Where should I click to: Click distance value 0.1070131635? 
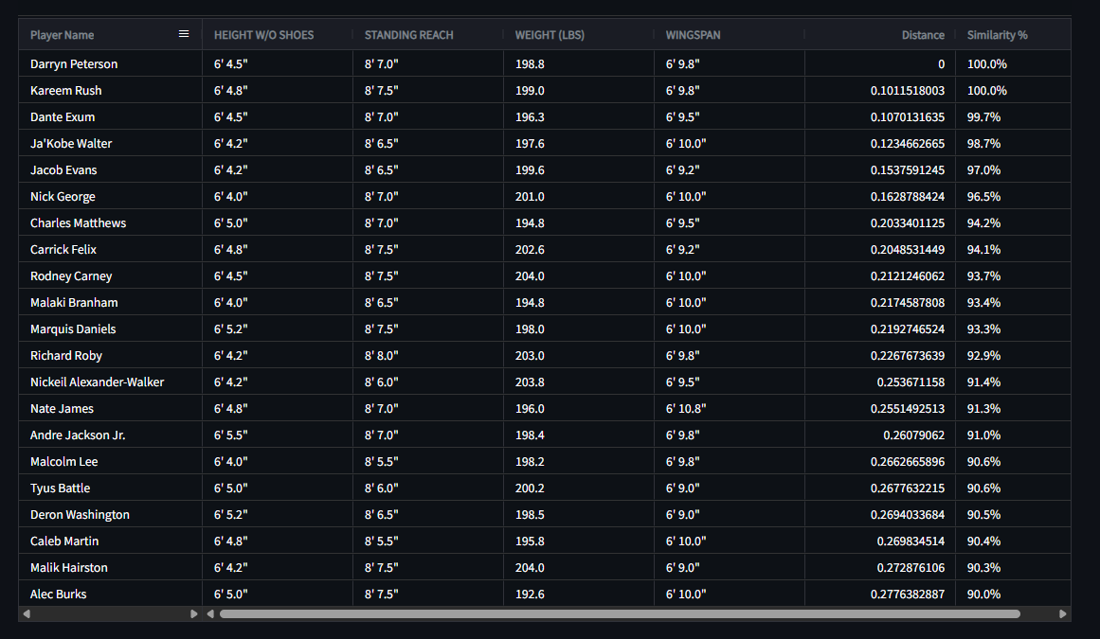(x=907, y=117)
